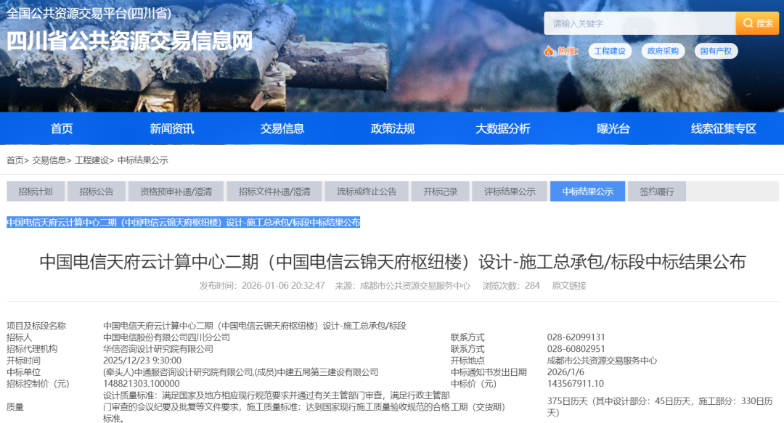Click the highlighted blue project title link

(x=183, y=222)
